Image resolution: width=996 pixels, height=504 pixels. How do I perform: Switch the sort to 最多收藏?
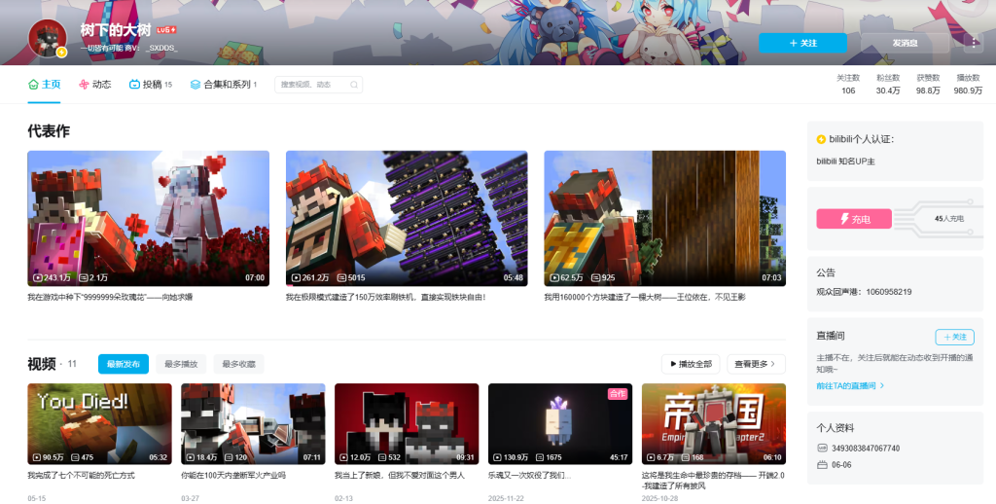tap(239, 364)
